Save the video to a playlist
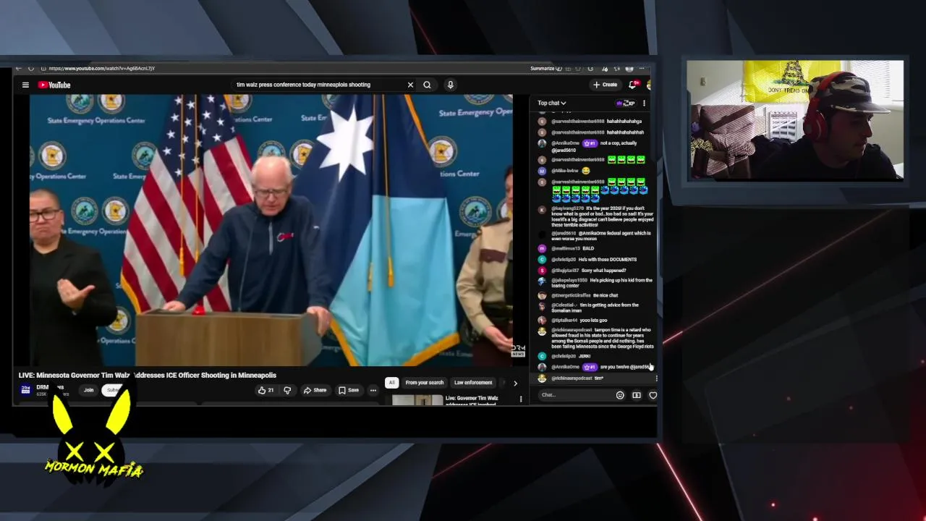 tap(349, 390)
